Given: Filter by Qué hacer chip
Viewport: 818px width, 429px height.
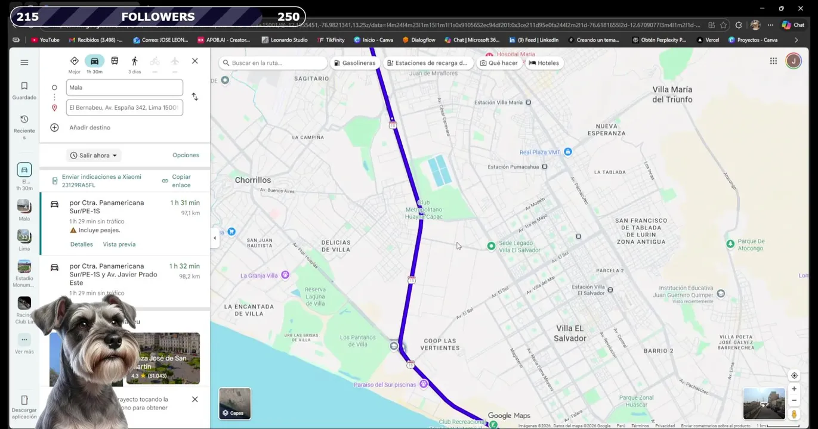Looking at the screenshot, I should click(499, 63).
